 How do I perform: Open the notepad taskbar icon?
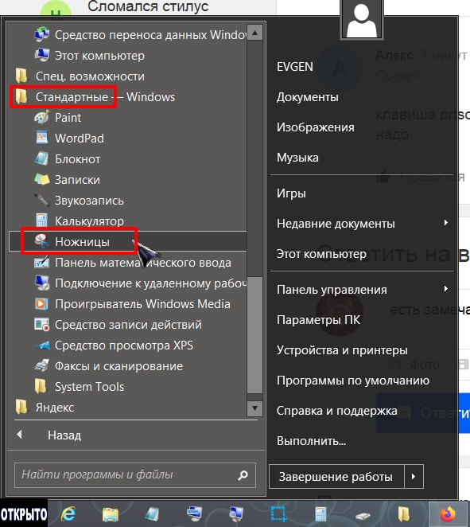click(152, 514)
